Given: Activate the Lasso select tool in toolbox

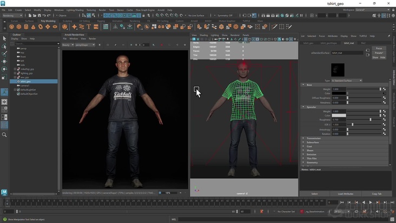Looking at the screenshot, I should point(4,46).
